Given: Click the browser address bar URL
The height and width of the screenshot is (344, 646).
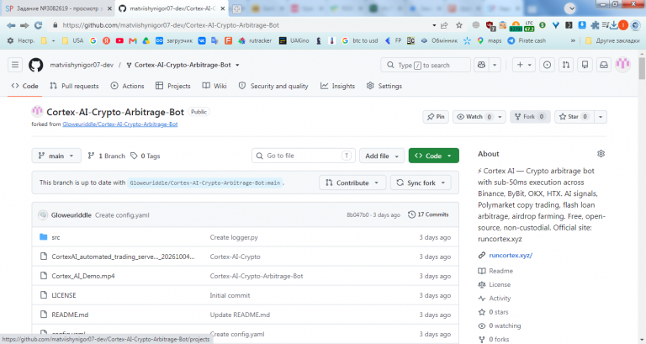Looking at the screenshot, I should (x=171, y=25).
